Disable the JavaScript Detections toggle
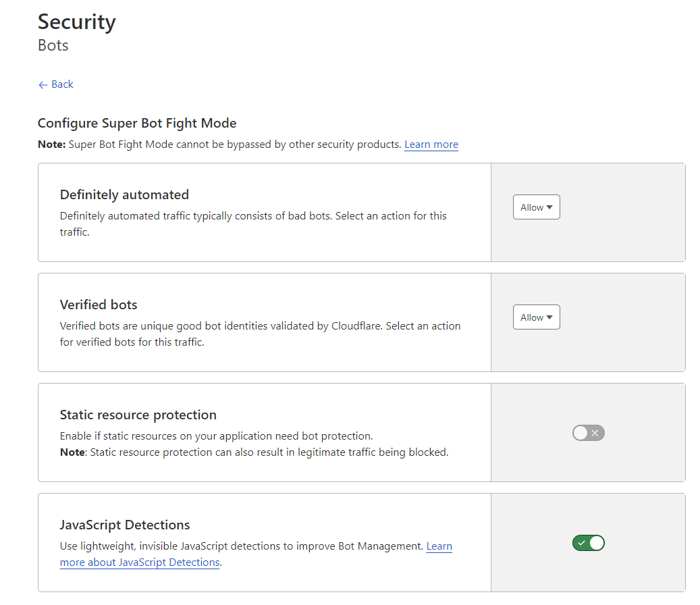The height and width of the screenshot is (605, 700). coord(588,543)
